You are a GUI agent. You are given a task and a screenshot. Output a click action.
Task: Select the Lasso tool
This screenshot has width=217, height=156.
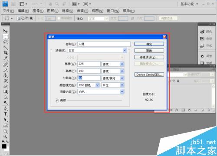5,42
